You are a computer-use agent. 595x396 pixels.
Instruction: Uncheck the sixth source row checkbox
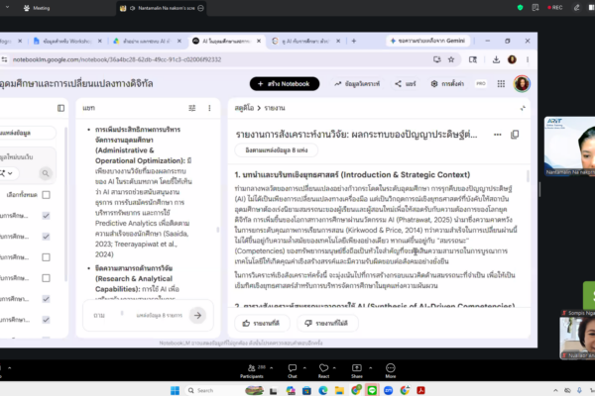coord(46,320)
